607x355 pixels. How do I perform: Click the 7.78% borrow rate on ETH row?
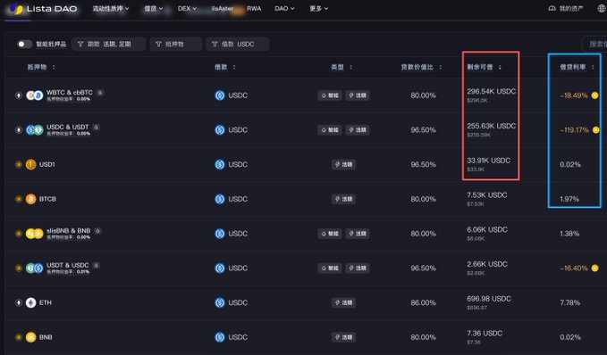pos(569,302)
